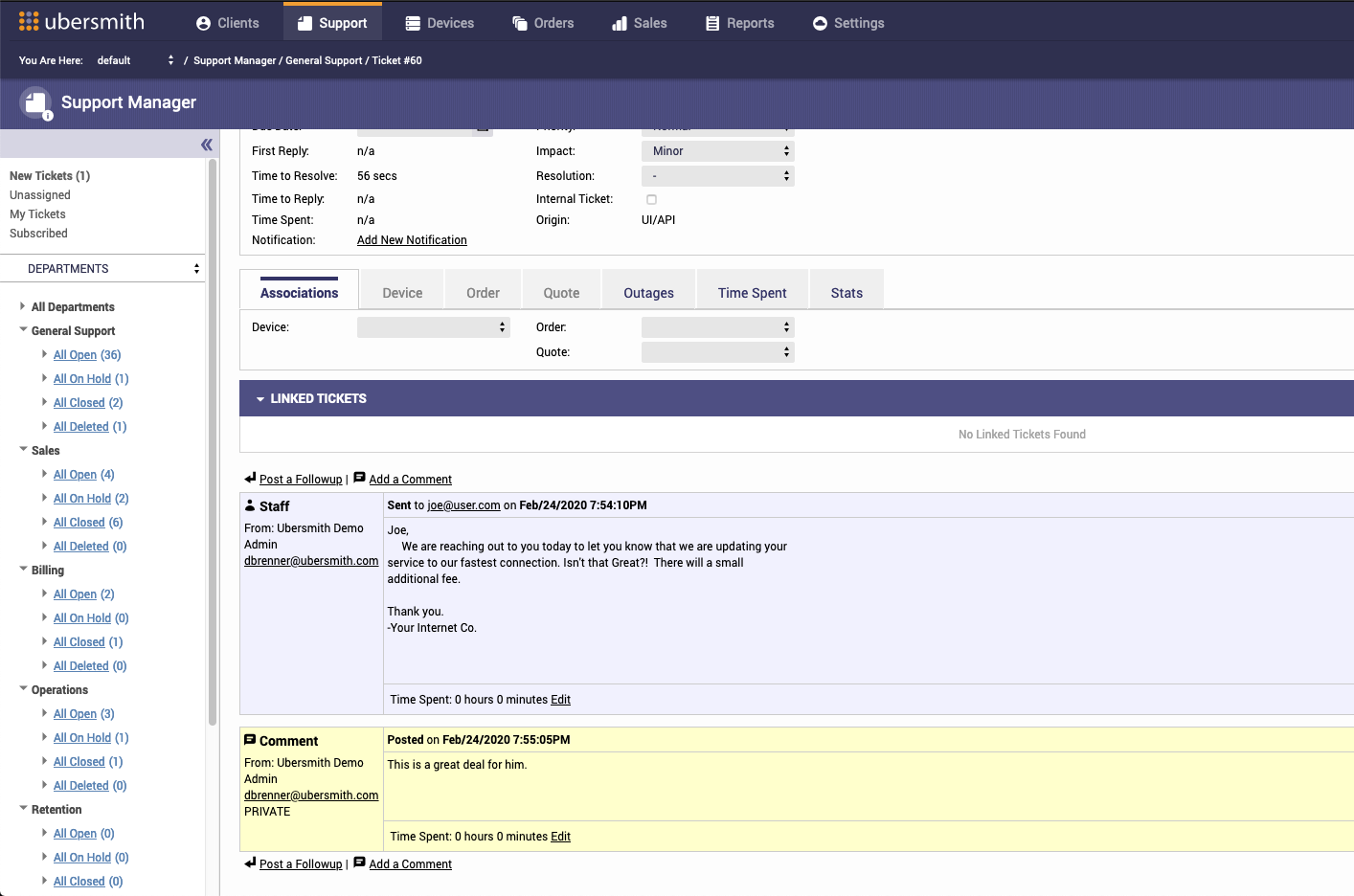Select My Tickets in the sidebar
This screenshot has width=1354, height=896.
click(37, 214)
